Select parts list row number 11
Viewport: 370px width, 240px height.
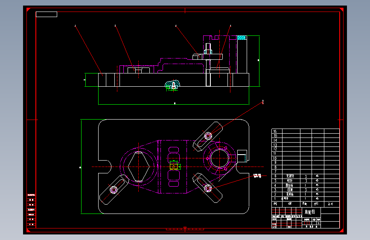tap(305, 154)
